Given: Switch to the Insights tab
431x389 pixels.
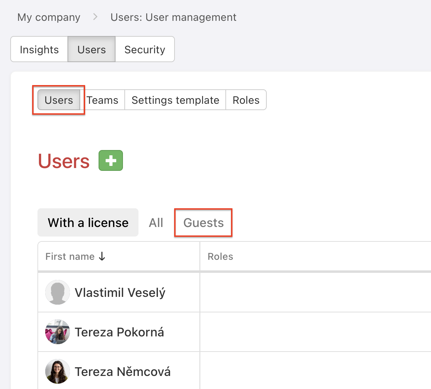Looking at the screenshot, I should click(x=39, y=49).
